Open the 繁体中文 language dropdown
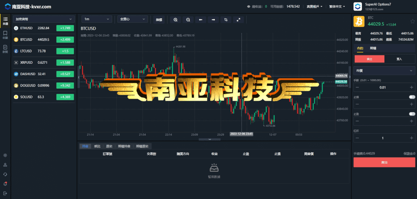 click(x=337, y=6)
